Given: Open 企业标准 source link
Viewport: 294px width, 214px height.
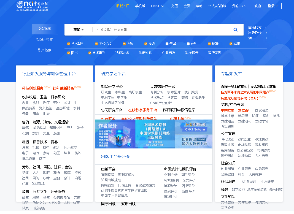Looking at the screenshot, I should point(169,53).
